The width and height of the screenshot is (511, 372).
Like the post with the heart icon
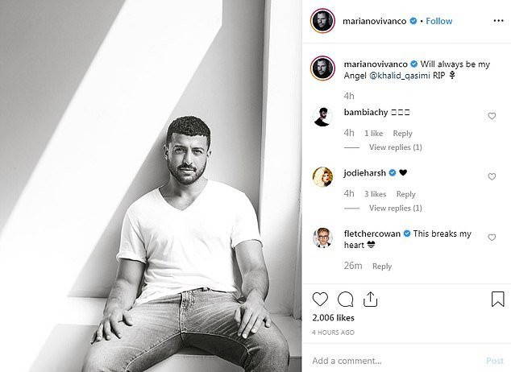pos(320,299)
